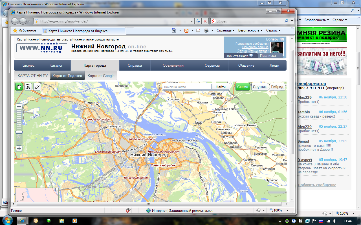Click the map zoom out minus button

(19, 107)
